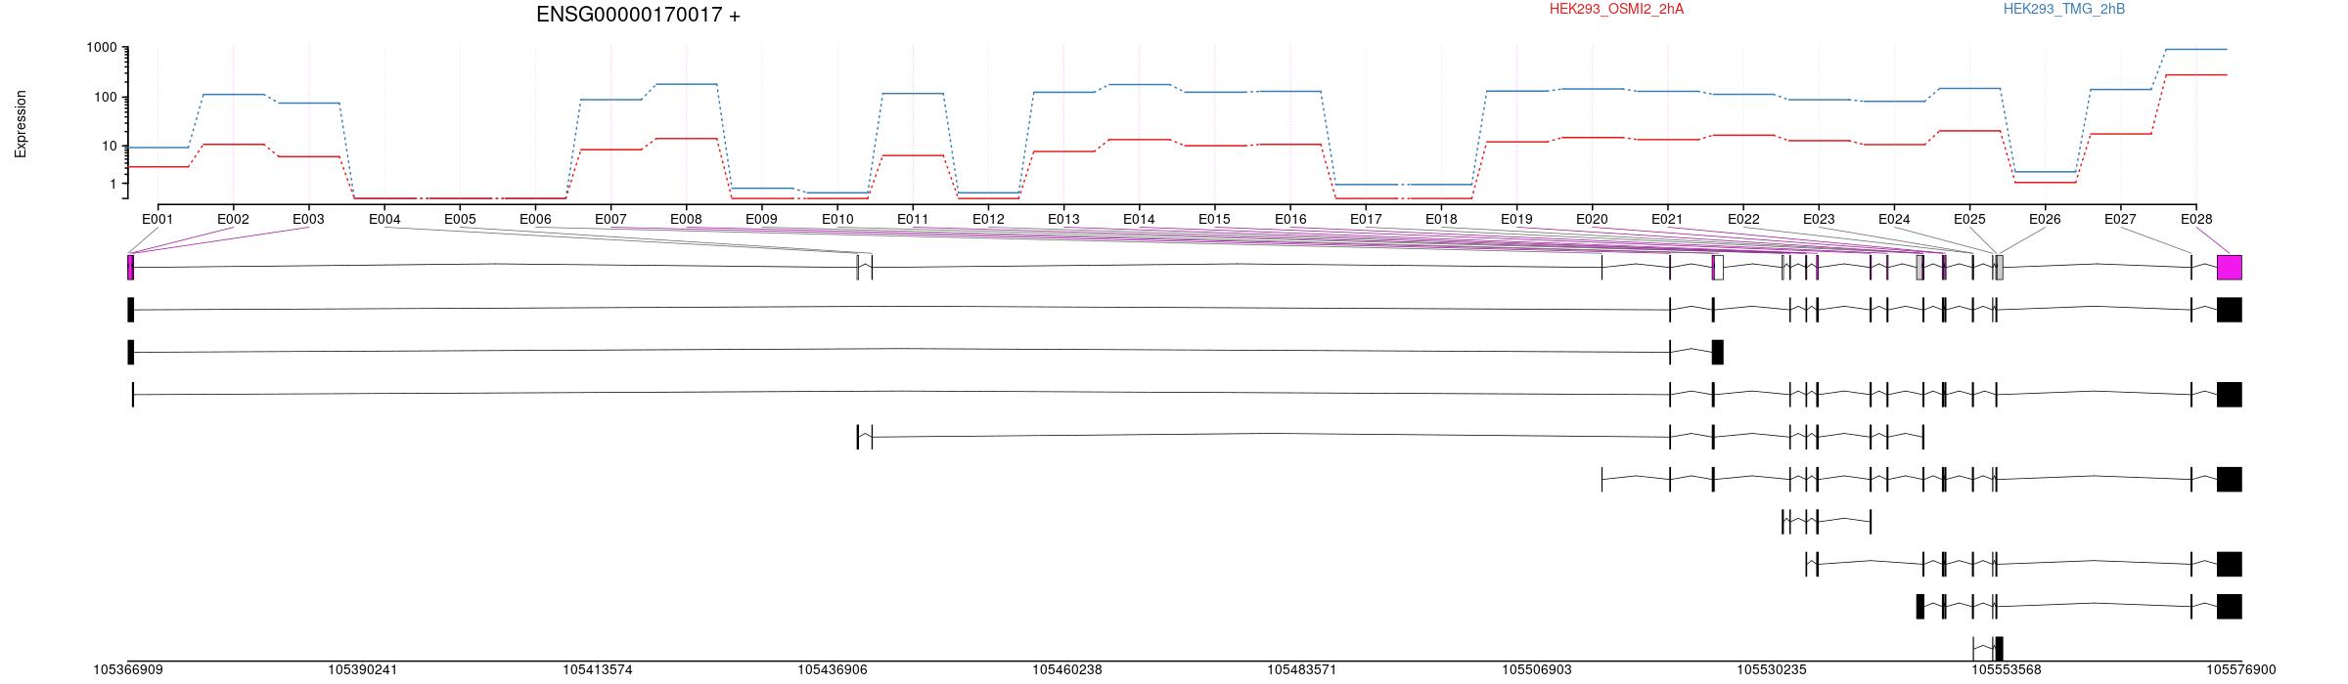Image resolution: width=2348 pixels, height=684 pixels.
Task: Click exon label E023
Action: point(1819,219)
